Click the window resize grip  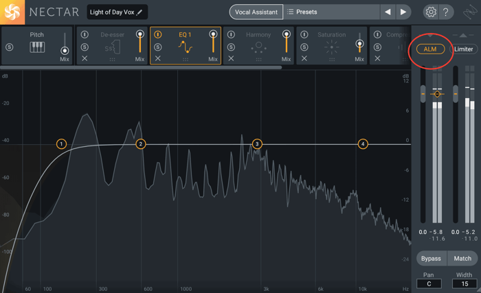coord(479,290)
